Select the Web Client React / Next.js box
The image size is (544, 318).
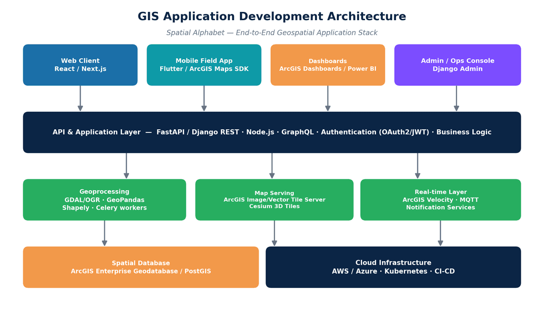(x=80, y=65)
